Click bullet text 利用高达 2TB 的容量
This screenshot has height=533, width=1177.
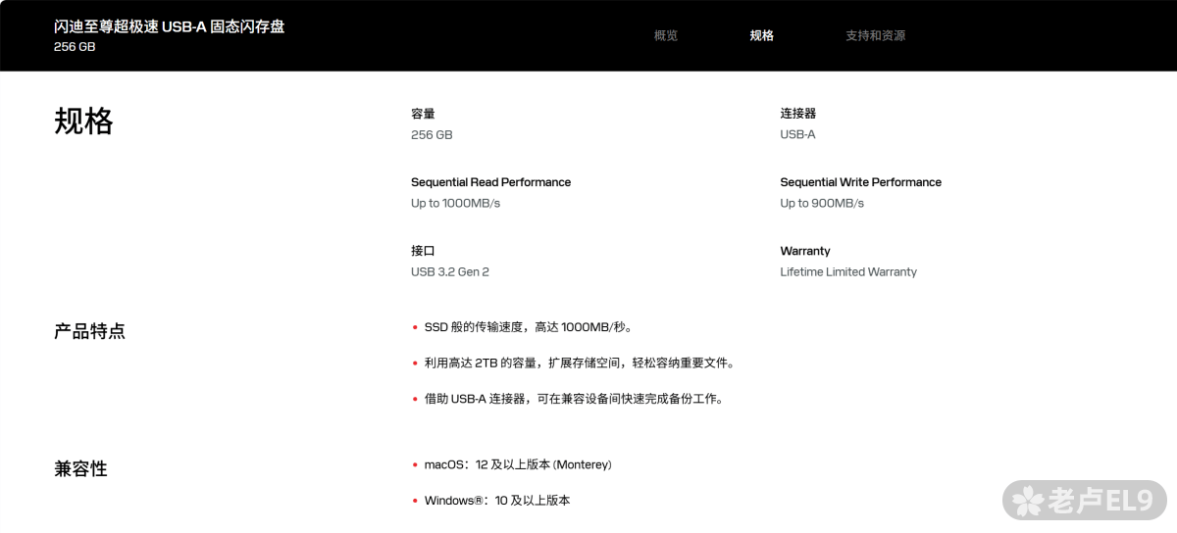click(x=579, y=363)
